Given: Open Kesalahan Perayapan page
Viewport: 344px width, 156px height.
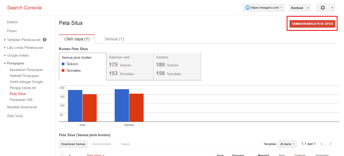Looking at the screenshot, I should (26, 70).
